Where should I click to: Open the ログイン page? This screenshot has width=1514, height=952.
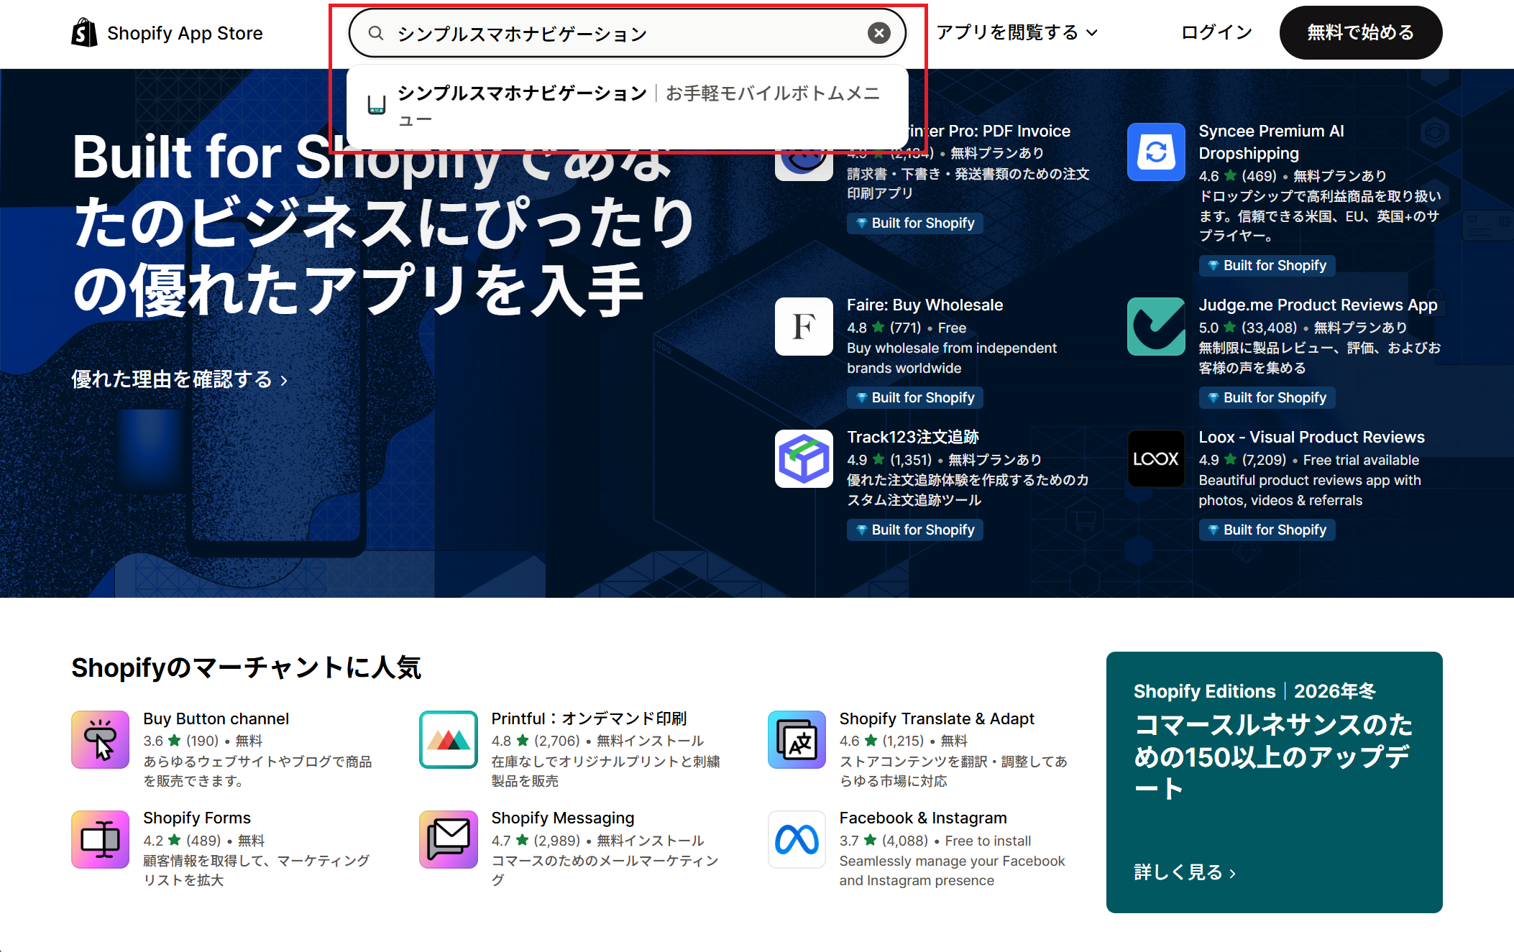pos(1215,32)
